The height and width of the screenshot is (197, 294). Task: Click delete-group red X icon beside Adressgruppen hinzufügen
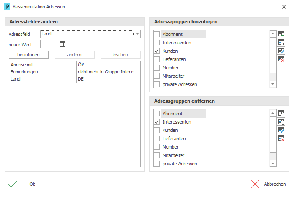coord(281,59)
